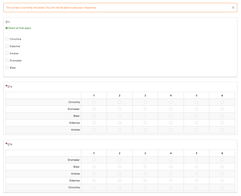Image resolution: width=241 pixels, height=196 pixels.
Task: Tick the Eidechse checkbox in Q1c
Action: pos(7,46)
